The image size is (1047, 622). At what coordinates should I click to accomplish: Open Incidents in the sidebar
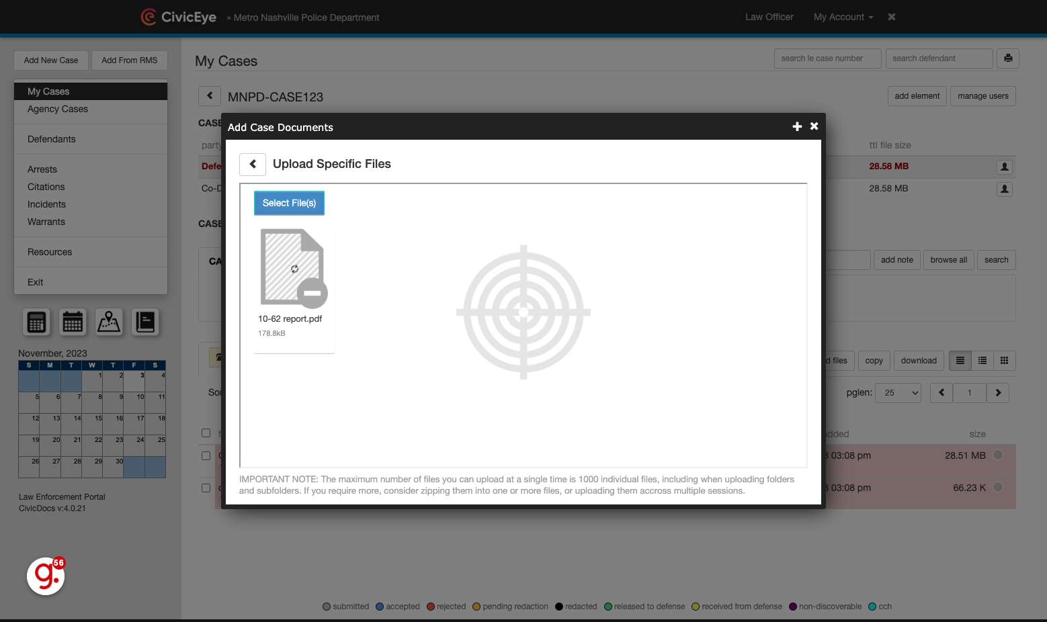(x=91, y=204)
